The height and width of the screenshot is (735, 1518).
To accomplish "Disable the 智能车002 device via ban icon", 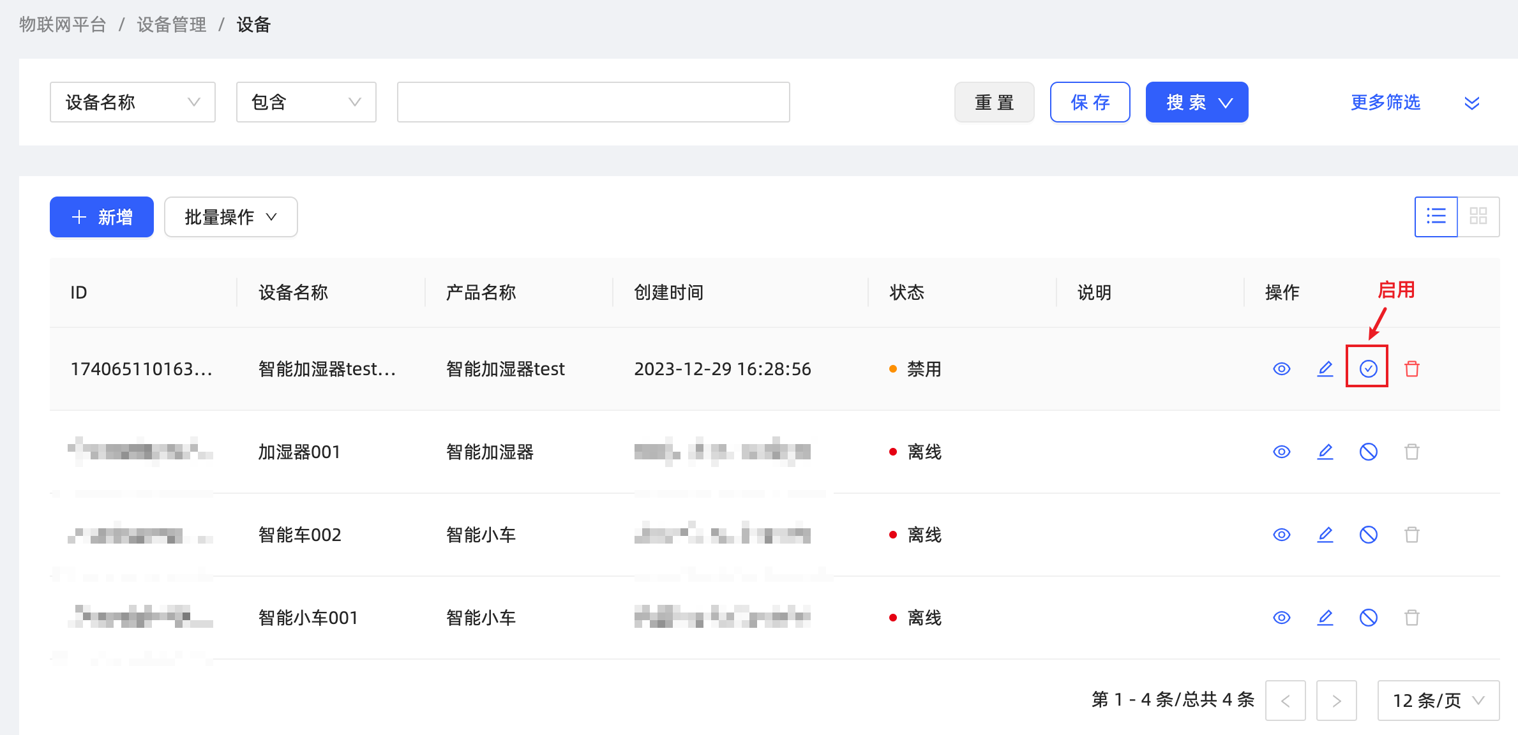I will [x=1368, y=535].
